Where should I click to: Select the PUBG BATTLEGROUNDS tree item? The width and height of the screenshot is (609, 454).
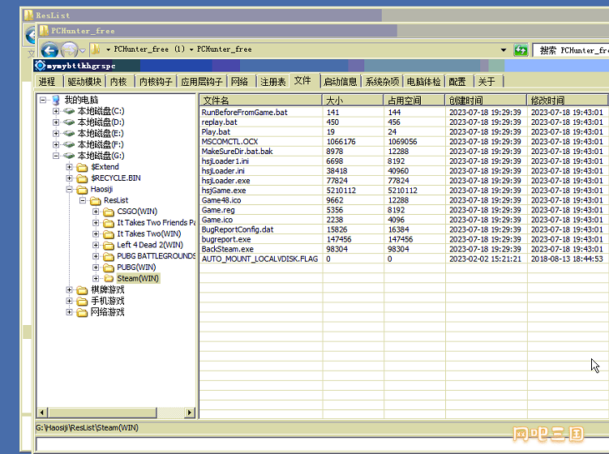[x=156, y=256]
